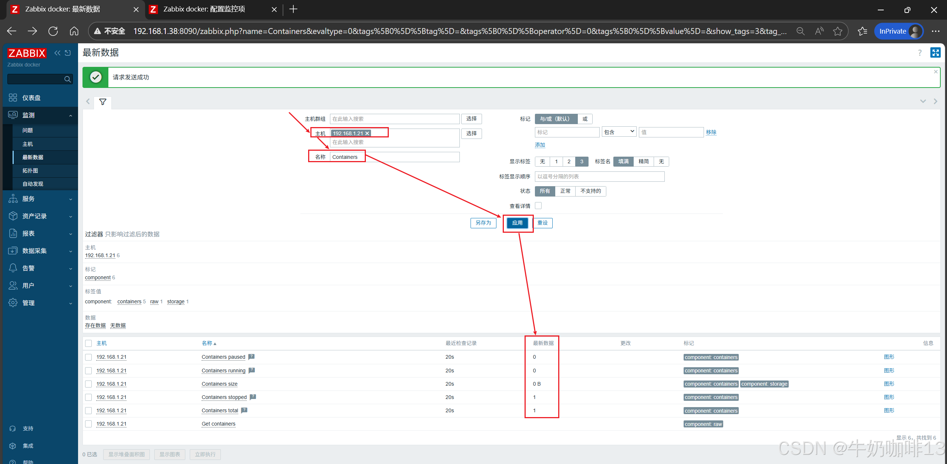Select all rows via header checkbox
Screen dimensions: 947x464
tap(88, 343)
